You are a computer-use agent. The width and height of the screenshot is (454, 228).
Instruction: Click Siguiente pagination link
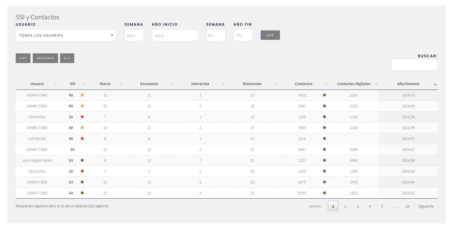click(426, 206)
